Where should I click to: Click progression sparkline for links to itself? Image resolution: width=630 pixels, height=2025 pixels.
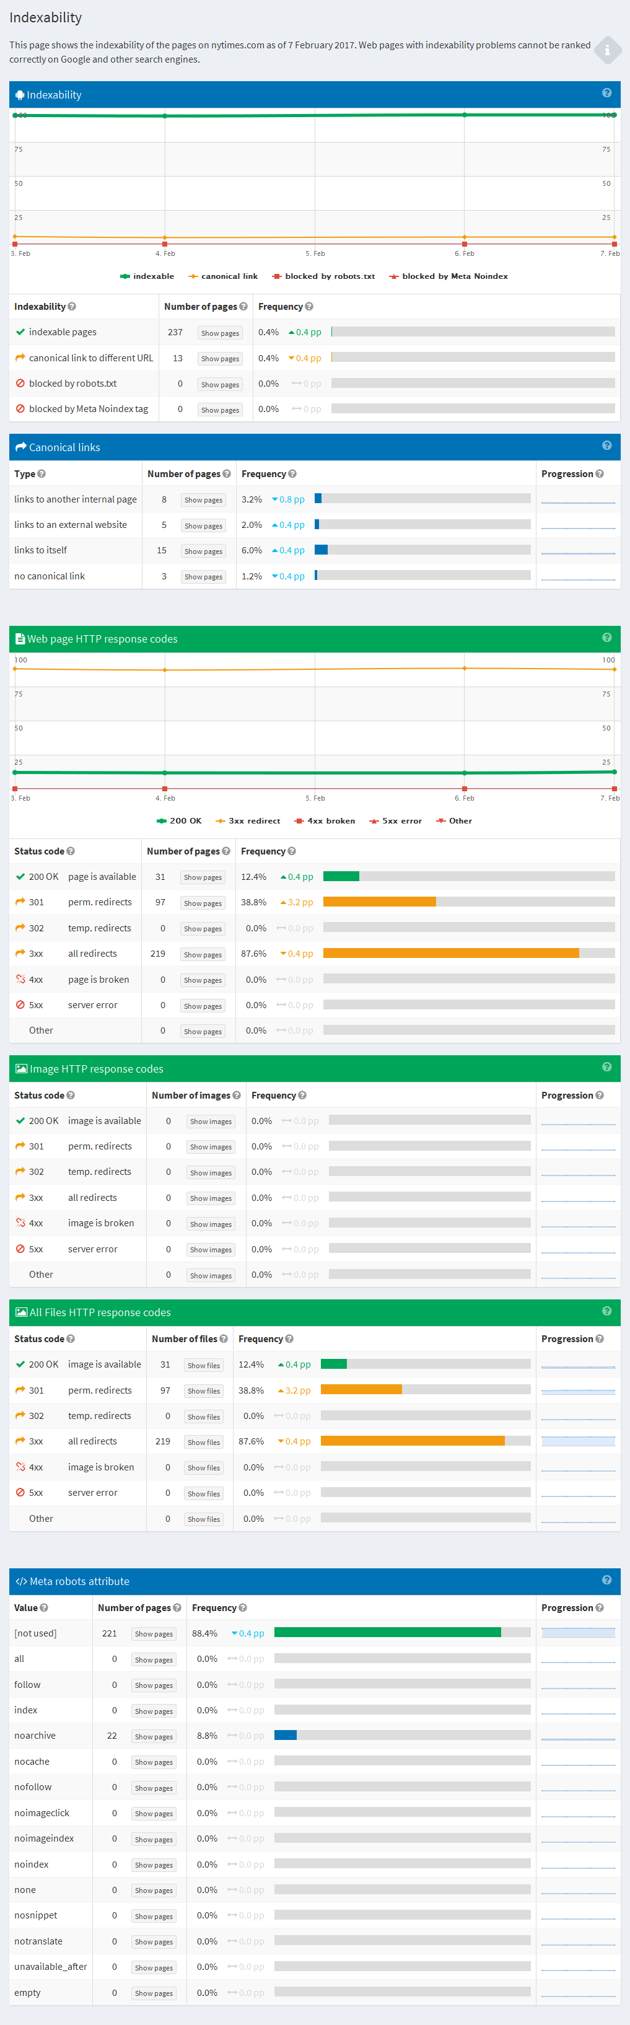(x=578, y=550)
